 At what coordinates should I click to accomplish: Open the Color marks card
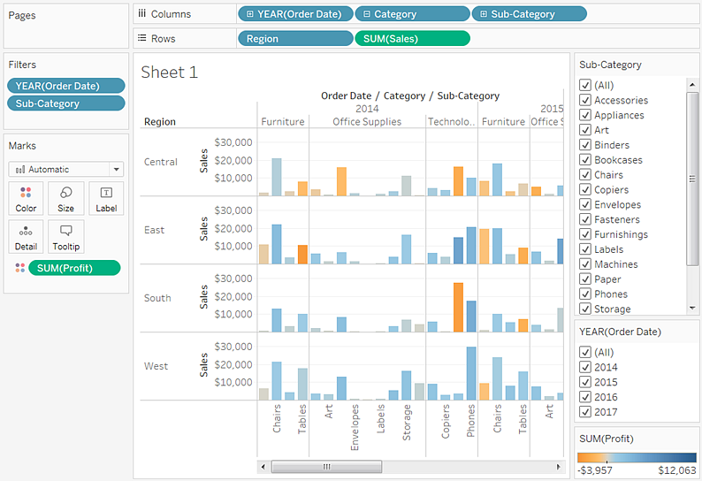tap(27, 198)
